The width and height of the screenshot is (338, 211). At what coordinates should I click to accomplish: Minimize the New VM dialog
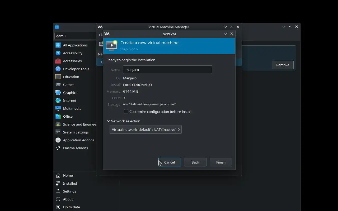225,34
